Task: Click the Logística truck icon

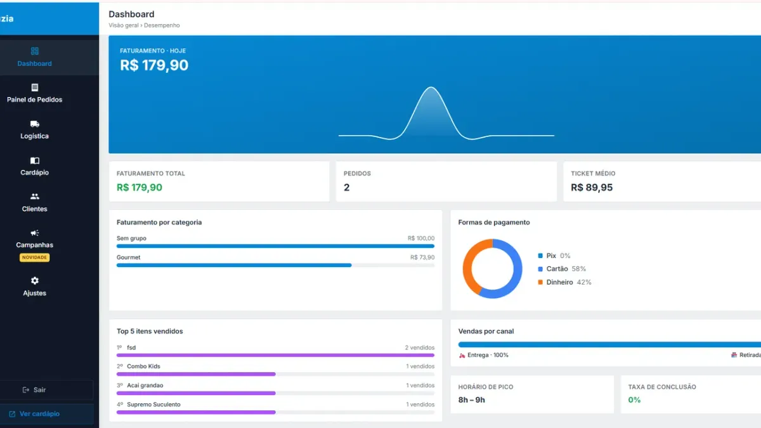Action: (35, 124)
